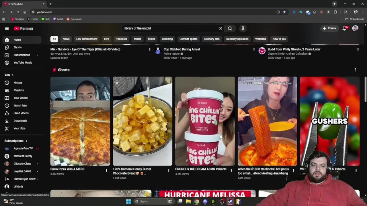The height and width of the screenshot is (206, 367).
Task: Select the Live filter chip
Action: coord(106,39)
